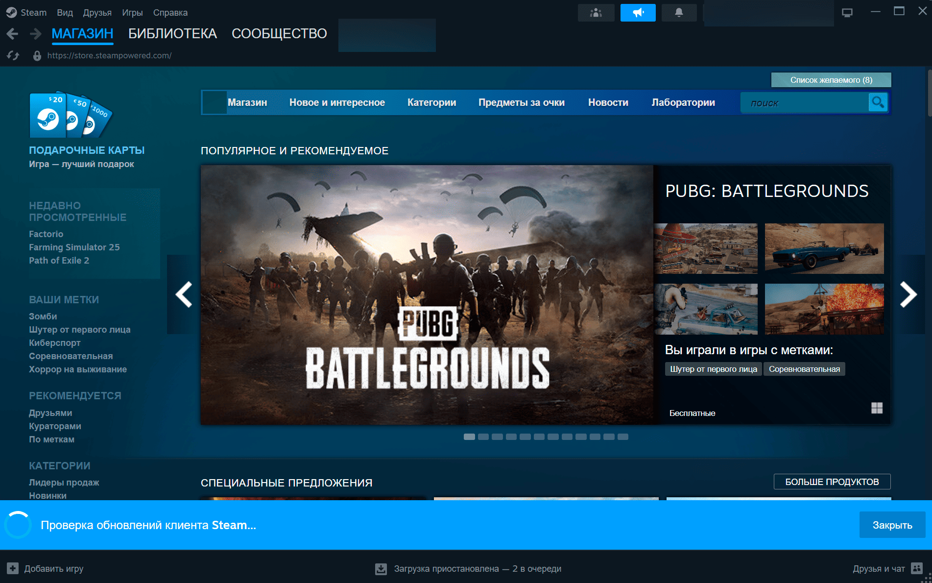Open Список желаемого (8) wishlist button

tap(831, 80)
